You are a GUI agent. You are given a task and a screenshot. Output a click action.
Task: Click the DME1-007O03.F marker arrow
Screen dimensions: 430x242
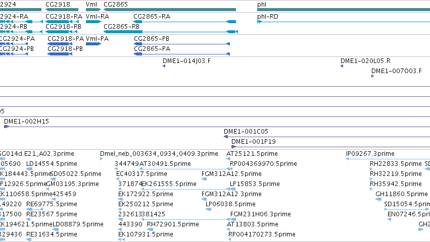pyautogui.click(x=373, y=76)
